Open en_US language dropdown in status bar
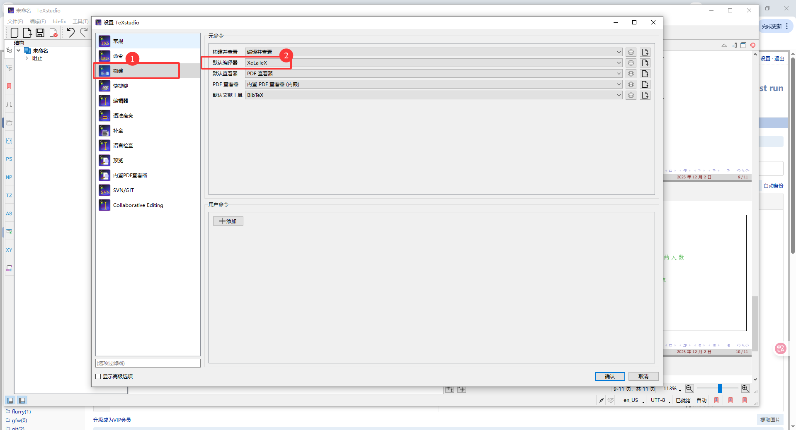 pos(633,400)
